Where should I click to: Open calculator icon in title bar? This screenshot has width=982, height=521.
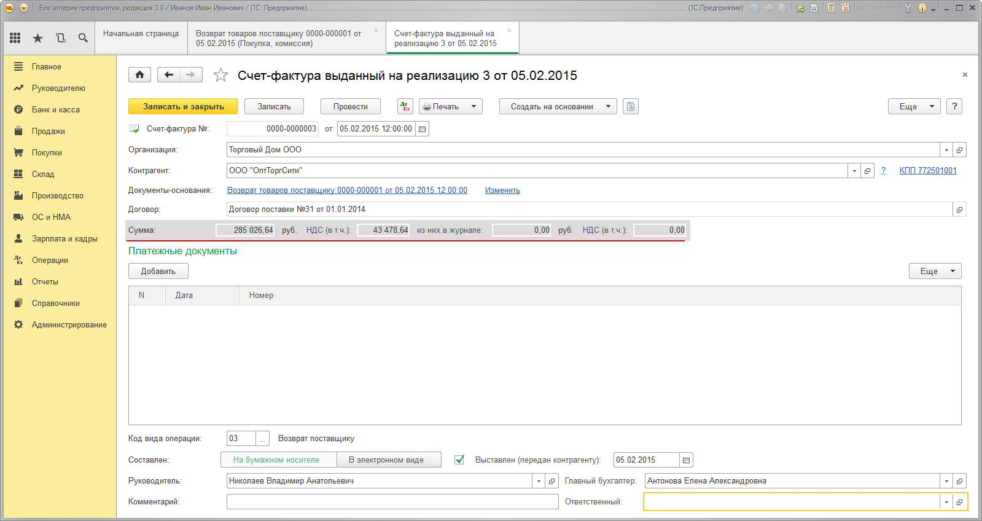tap(831, 8)
